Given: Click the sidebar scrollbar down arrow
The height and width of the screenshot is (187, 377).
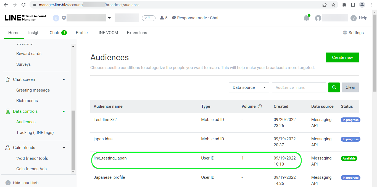Looking at the screenshot, I should coord(73,172).
